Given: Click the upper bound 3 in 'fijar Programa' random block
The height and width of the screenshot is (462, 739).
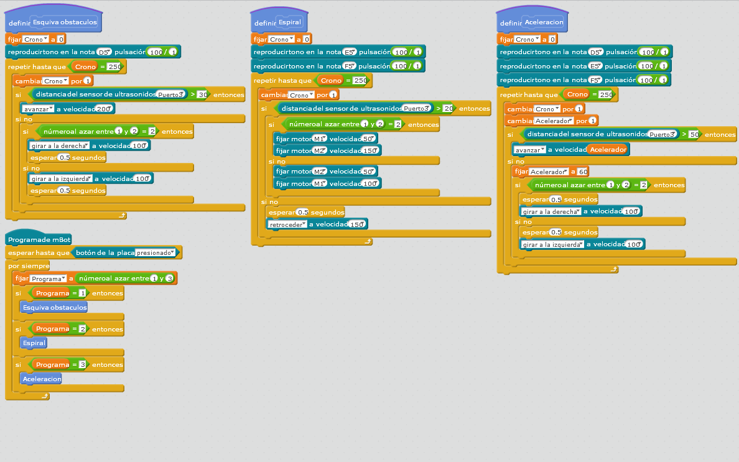Looking at the screenshot, I should pos(170,279).
